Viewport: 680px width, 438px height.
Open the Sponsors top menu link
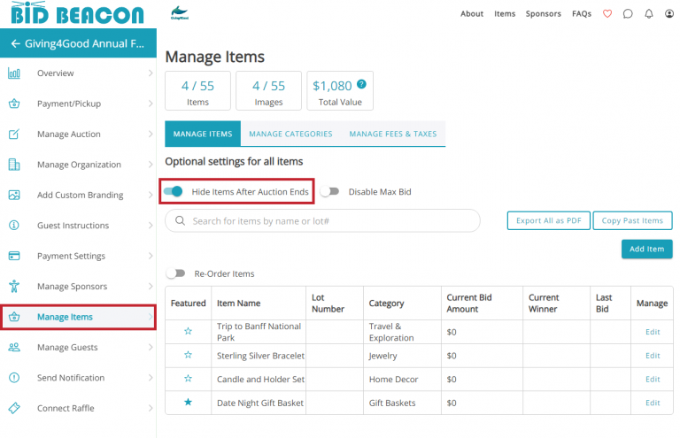point(543,14)
